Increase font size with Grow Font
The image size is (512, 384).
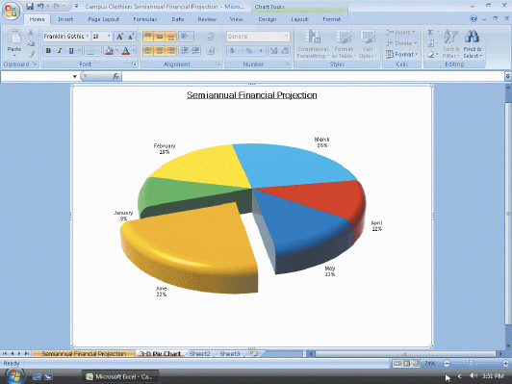[x=119, y=37]
